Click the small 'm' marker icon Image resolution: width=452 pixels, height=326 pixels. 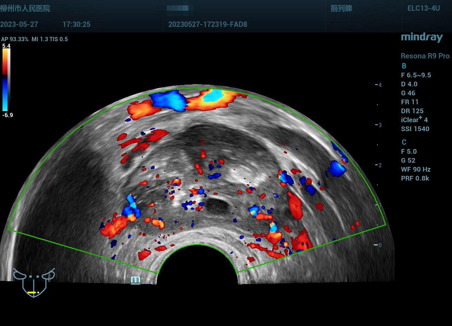(135, 280)
